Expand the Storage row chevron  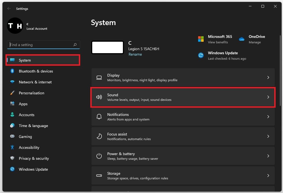[x=268, y=176]
